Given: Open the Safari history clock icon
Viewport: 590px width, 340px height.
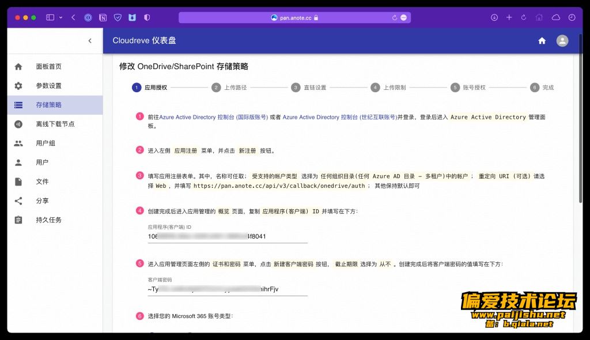Looking at the screenshot, I should [x=572, y=17].
